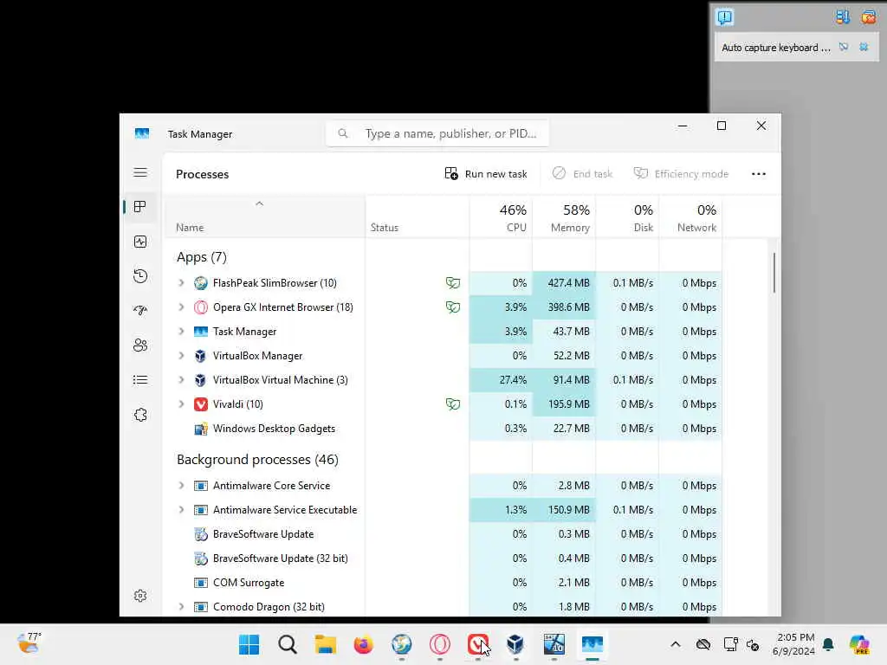Click FlashPeak SlimBrowser globe icon in list
887x665 pixels.
pos(201,283)
